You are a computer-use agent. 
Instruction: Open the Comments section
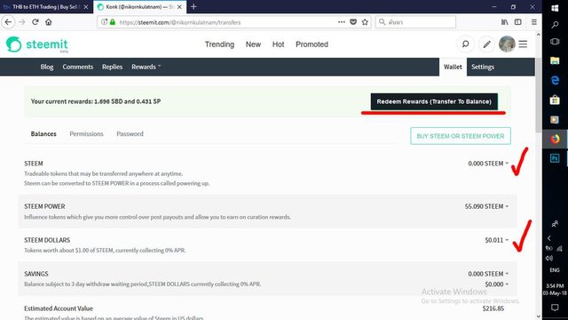coord(78,67)
